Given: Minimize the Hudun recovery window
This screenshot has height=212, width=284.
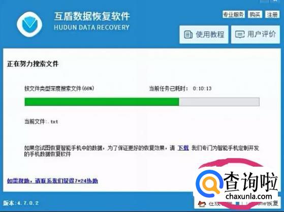Looking at the screenshot, I should click(264, 1).
